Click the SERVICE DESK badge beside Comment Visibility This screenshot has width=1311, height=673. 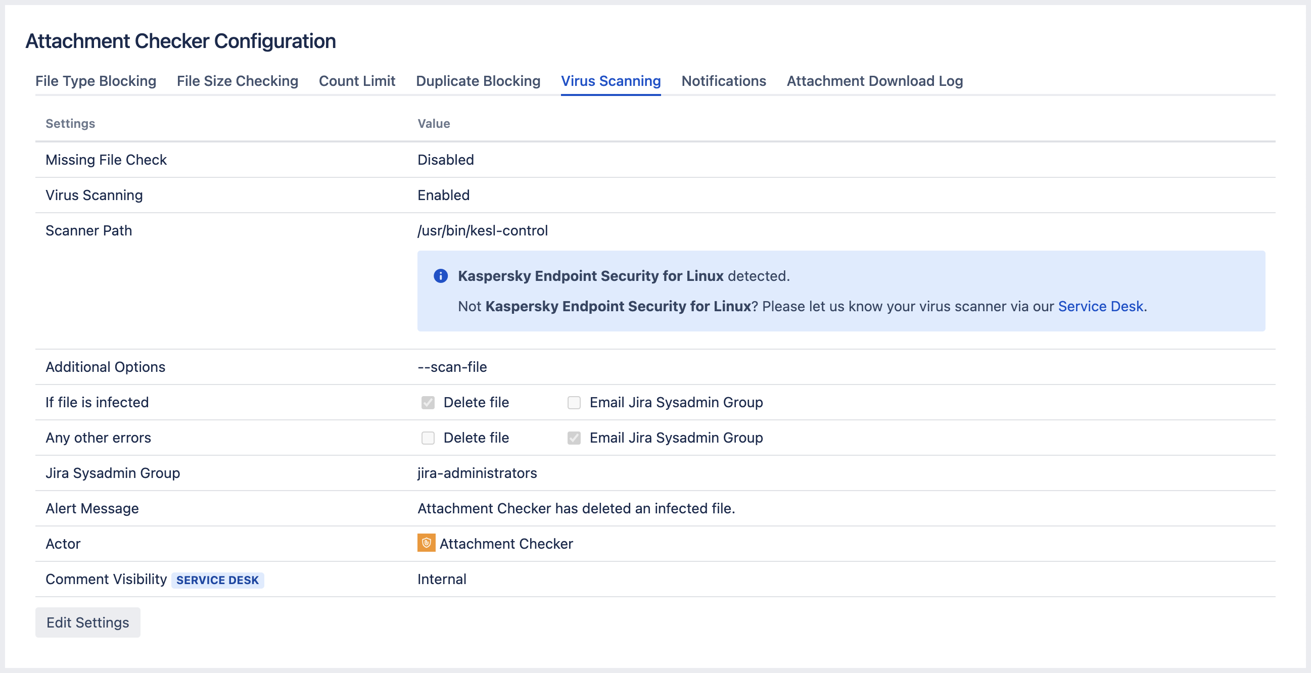pyautogui.click(x=217, y=580)
